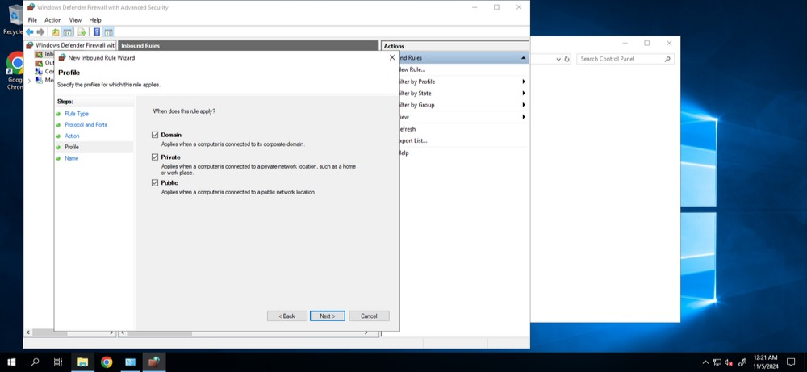Screen dimensions: 807x372
Task: Open File Explorer from the taskbar
Action: [82, 362]
